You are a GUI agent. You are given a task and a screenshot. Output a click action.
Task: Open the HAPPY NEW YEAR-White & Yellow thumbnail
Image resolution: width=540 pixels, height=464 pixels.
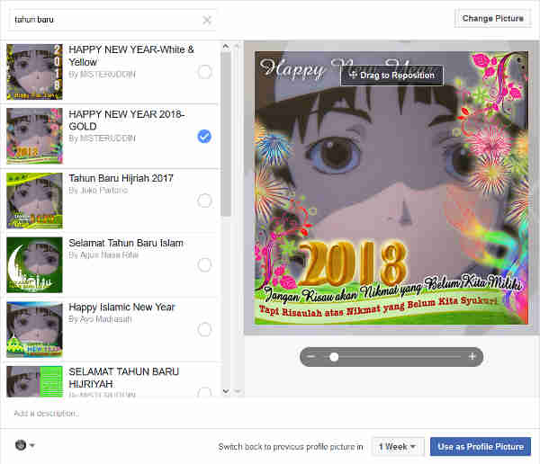point(35,72)
